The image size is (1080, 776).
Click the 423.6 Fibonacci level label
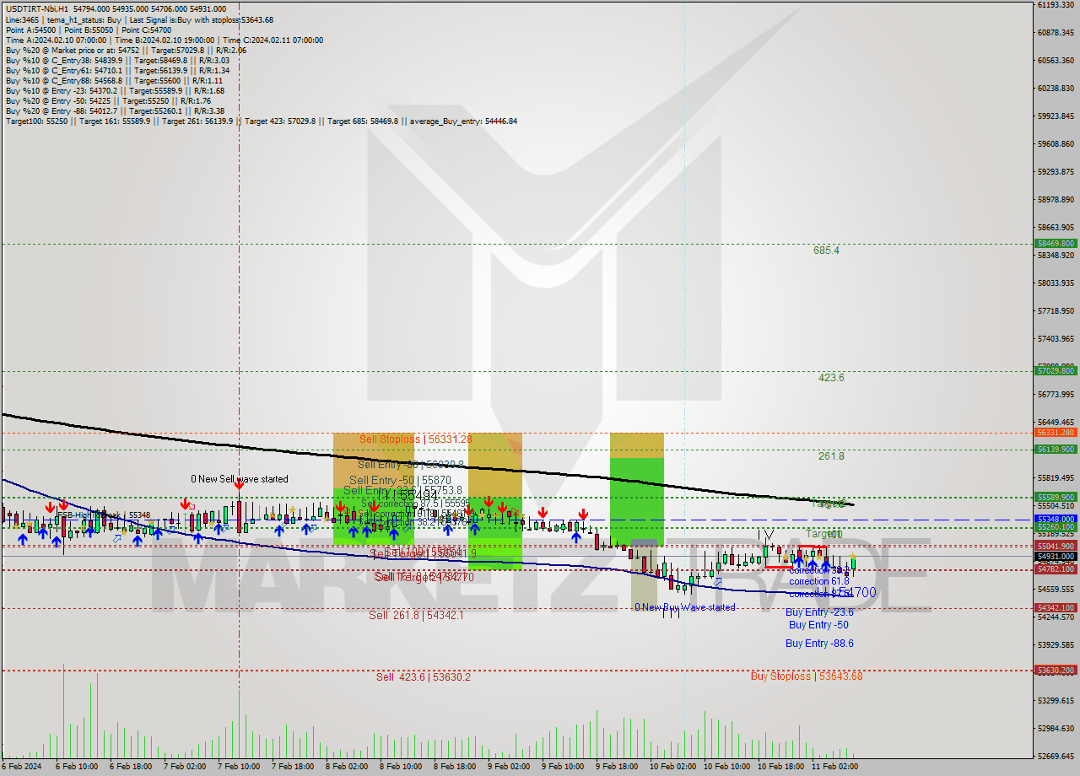(x=831, y=378)
